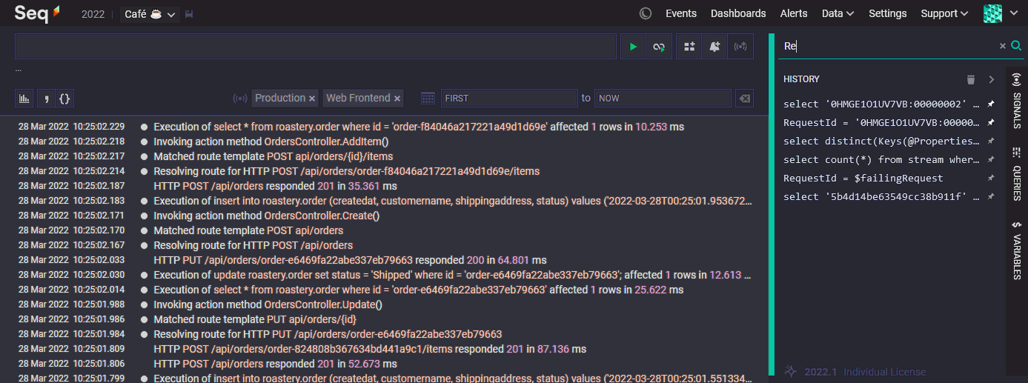Click the FIRST date range start field

(x=508, y=98)
